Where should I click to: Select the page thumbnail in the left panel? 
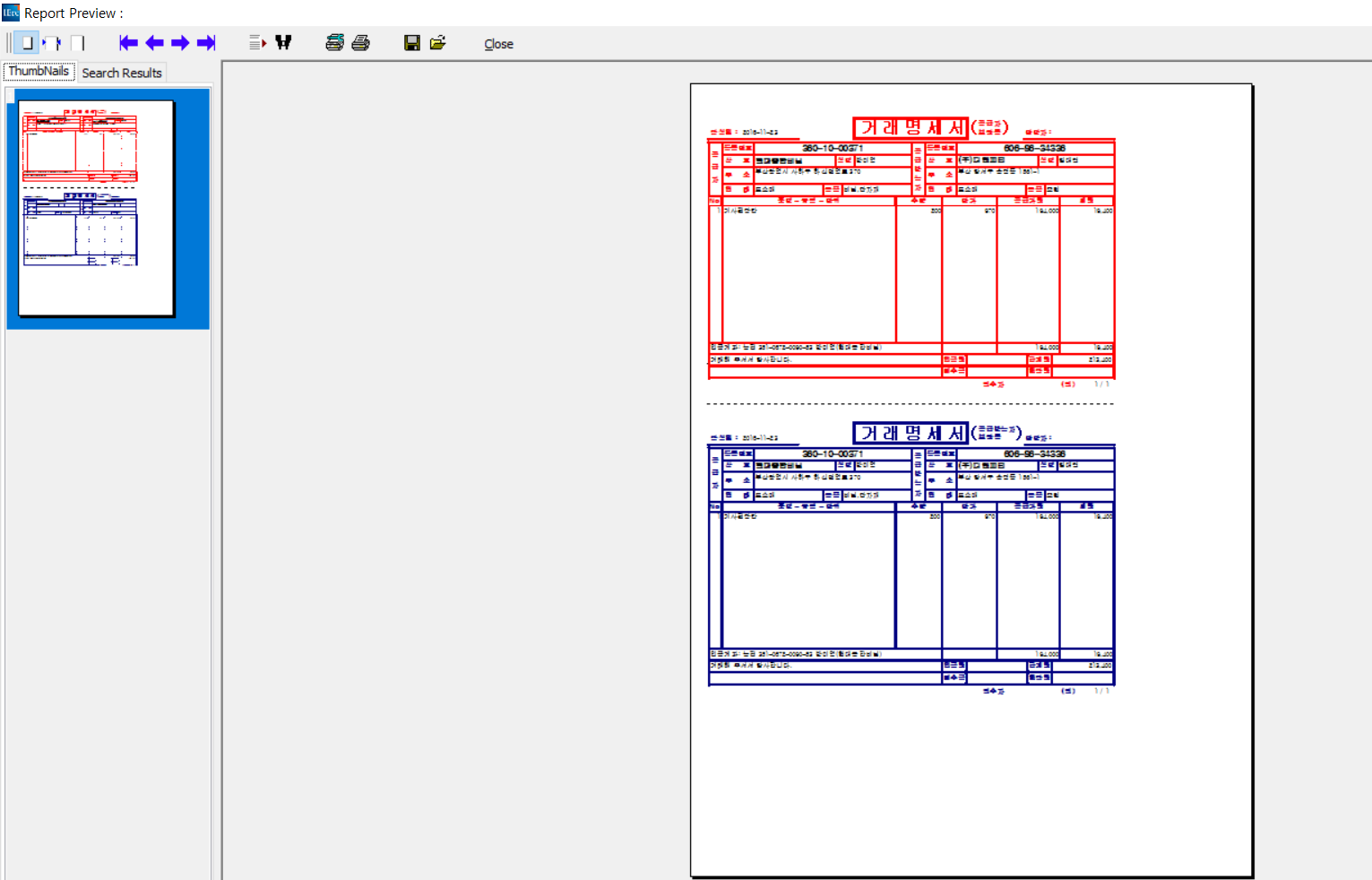(96, 208)
